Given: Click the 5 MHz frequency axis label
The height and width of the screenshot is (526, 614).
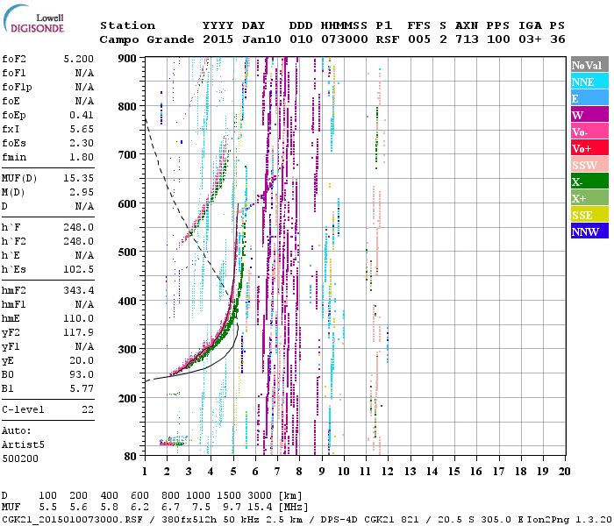Looking at the screenshot, I should (x=233, y=472).
